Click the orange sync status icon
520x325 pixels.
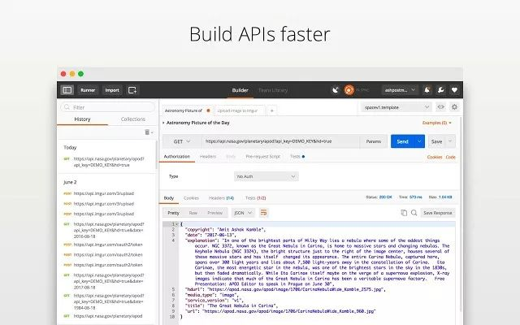(x=349, y=90)
